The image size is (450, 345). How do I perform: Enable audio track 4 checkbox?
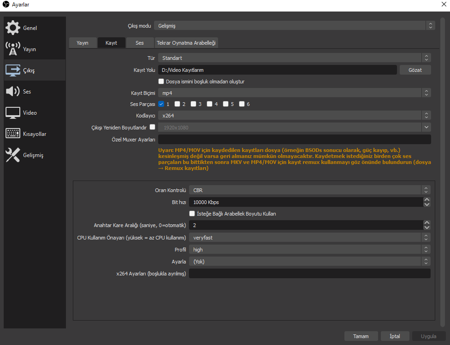point(209,104)
